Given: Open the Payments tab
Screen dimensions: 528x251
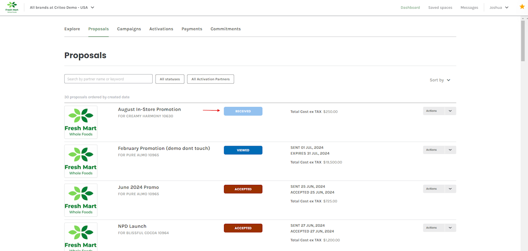Looking at the screenshot, I should tap(192, 29).
